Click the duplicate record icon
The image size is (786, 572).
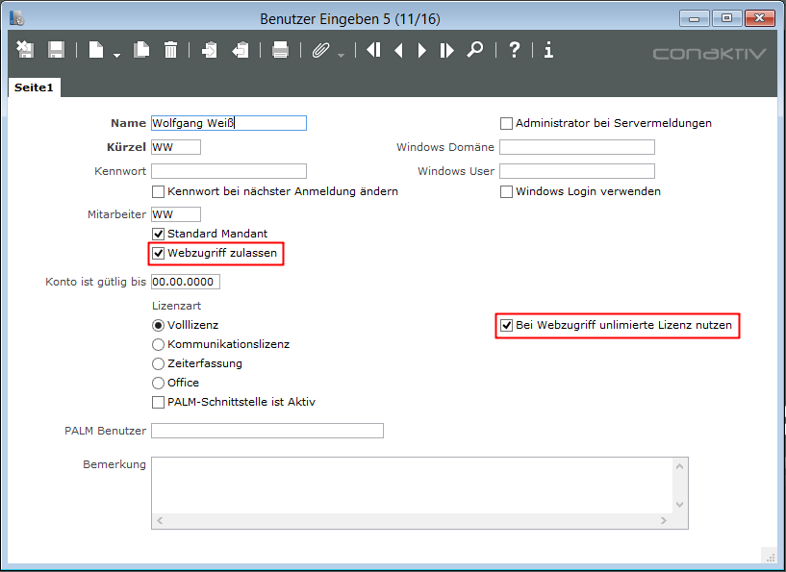pyautogui.click(x=141, y=50)
